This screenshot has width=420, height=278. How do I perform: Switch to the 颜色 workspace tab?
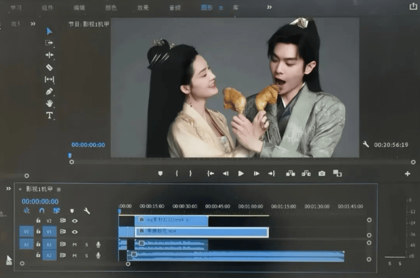point(111,8)
